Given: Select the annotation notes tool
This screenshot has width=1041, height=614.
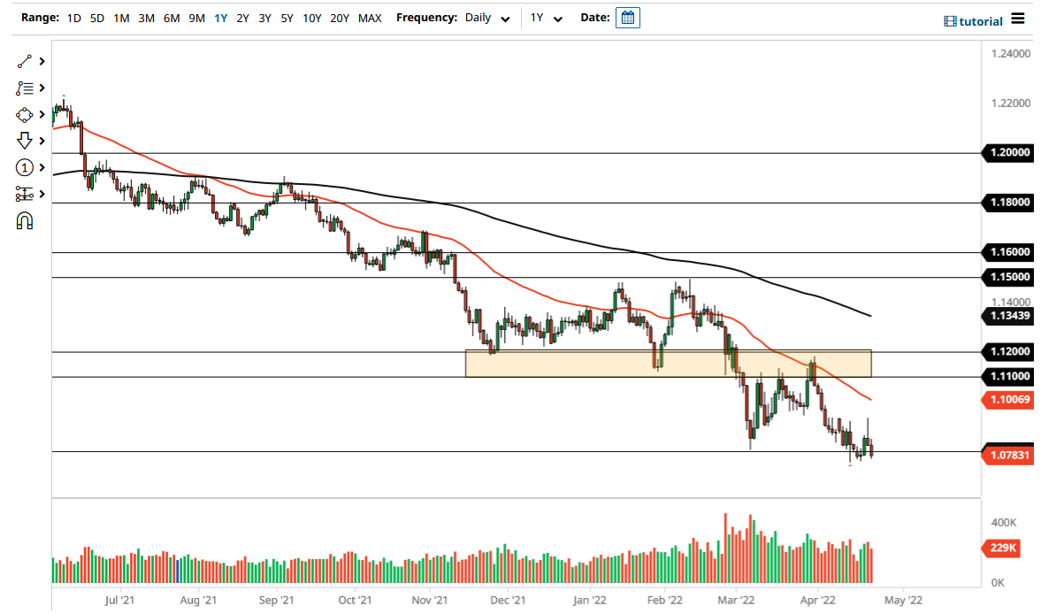Looking at the screenshot, I should tap(25, 88).
